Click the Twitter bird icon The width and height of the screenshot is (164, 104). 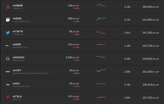point(8,33)
